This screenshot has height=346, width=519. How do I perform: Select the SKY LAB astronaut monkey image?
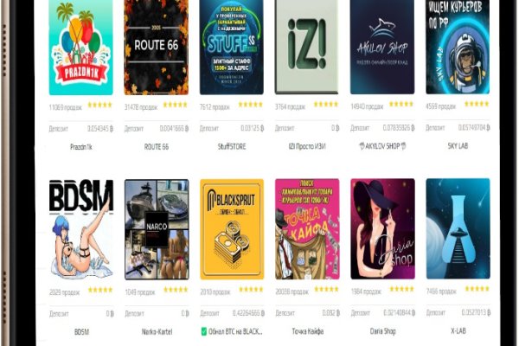458,47
